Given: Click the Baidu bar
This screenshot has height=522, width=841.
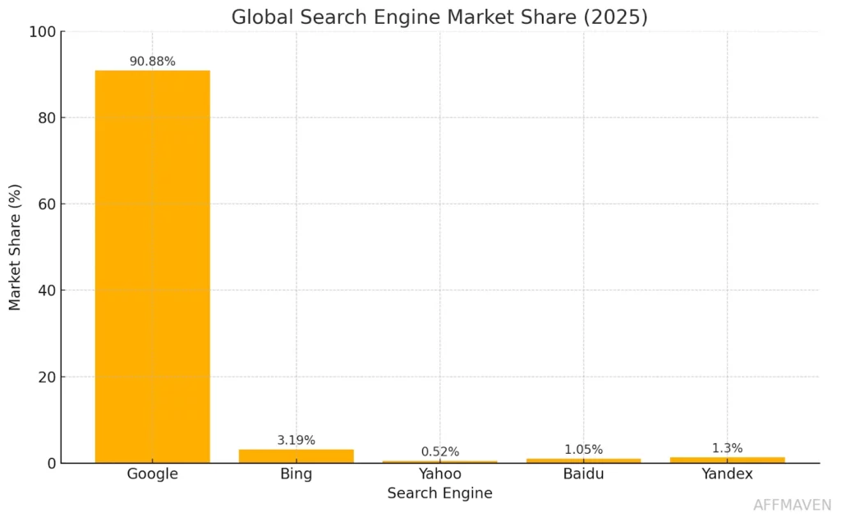Looking at the screenshot, I should tap(584, 460).
